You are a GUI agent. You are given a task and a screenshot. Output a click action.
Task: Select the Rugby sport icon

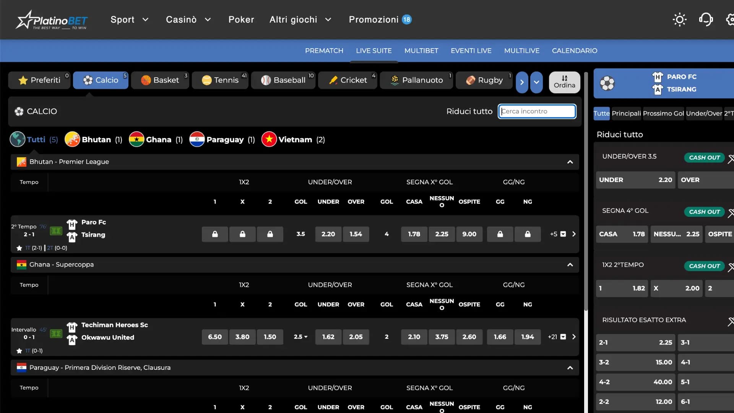[471, 80]
